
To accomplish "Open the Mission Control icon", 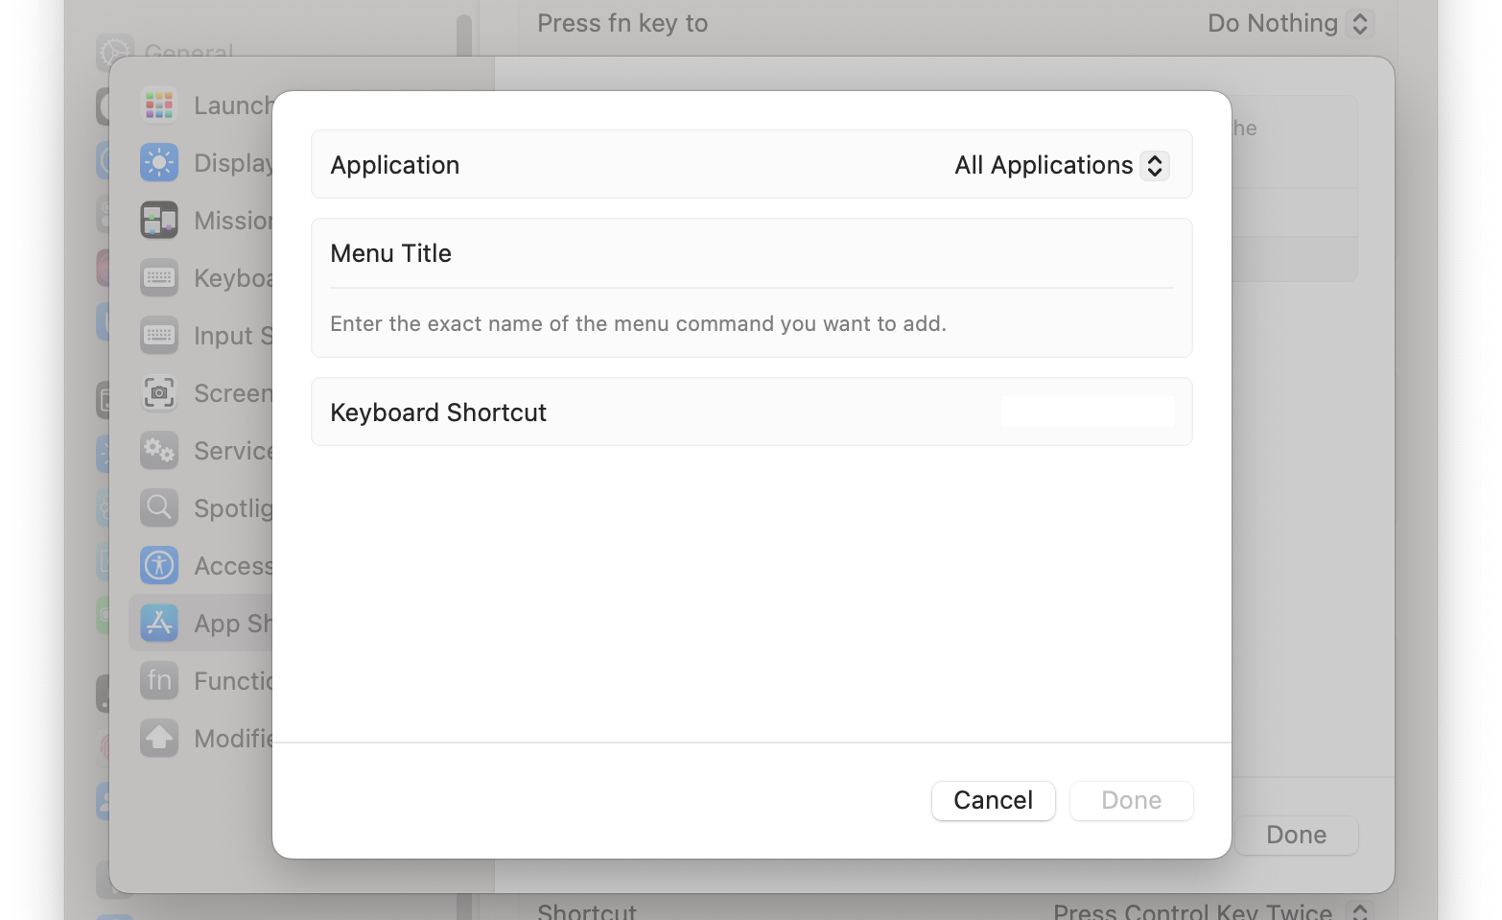I will [159, 221].
